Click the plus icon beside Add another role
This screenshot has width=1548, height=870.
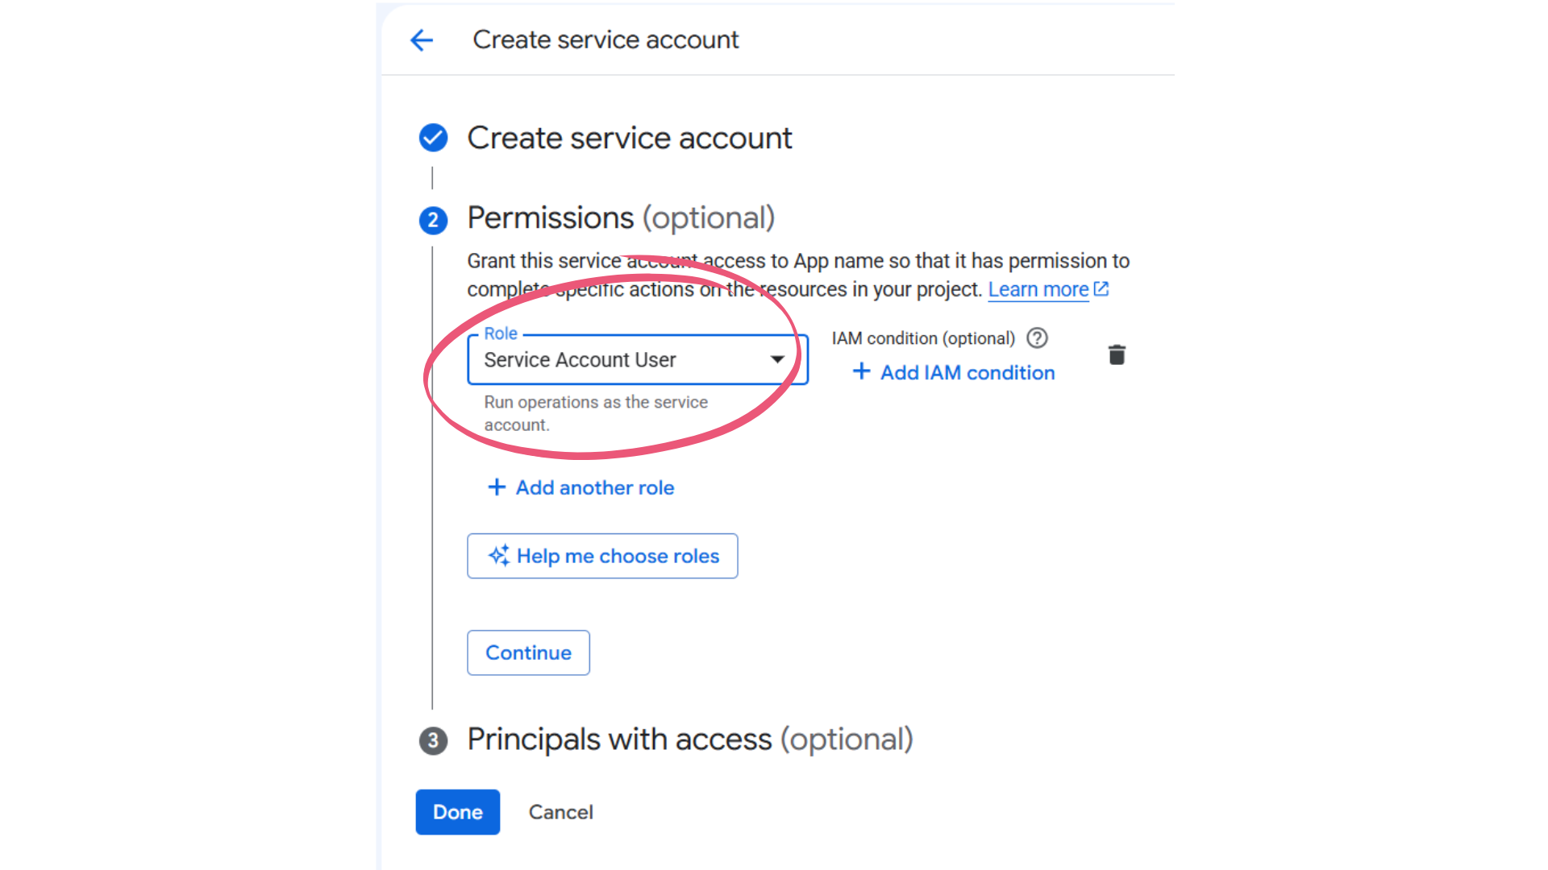point(497,487)
